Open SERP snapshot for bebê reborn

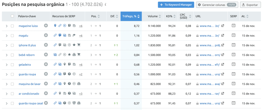pos(234,54)
